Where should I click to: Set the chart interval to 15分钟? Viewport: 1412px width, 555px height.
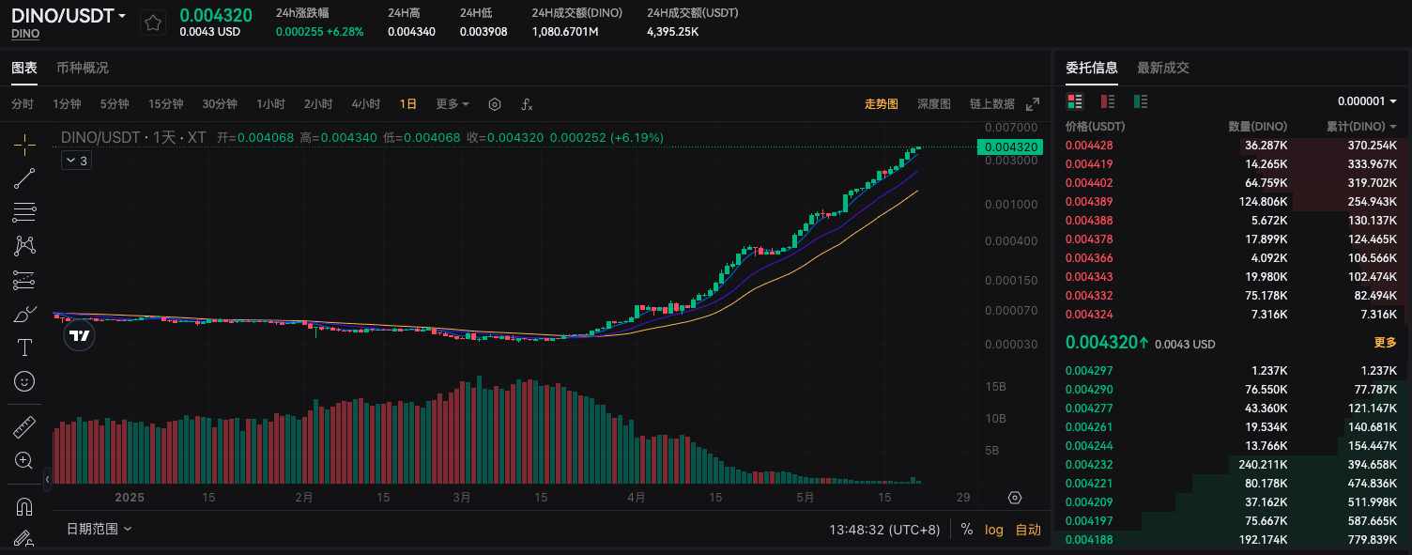[165, 104]
